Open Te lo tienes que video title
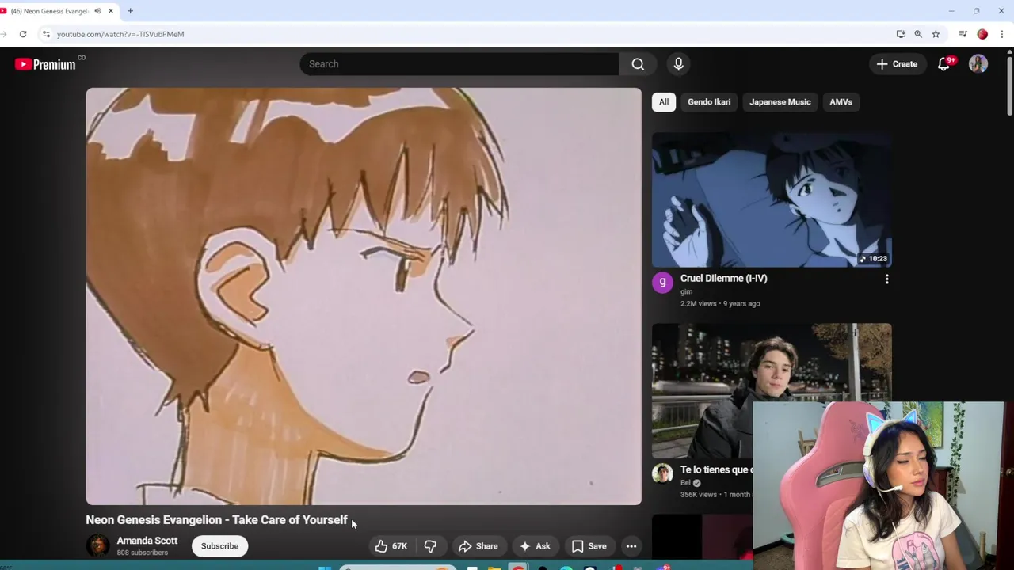The height and width of the screenshot is (570, 1014). (716, 469)
